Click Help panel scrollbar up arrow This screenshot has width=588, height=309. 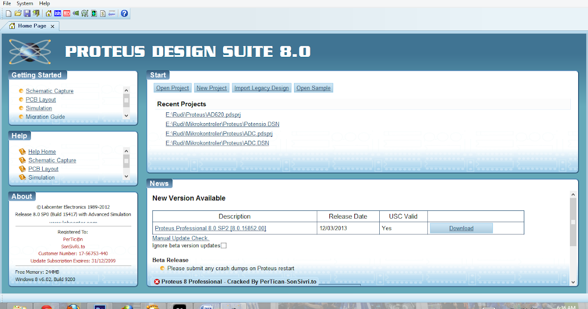pyautogui.click(x=126, y=151)
